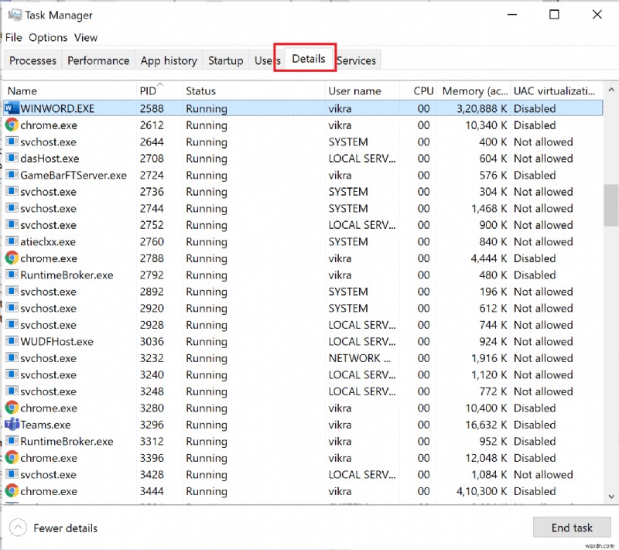Viewport: 619px width, 550px height.
Task: Sort by UAC virtualization column header
Action: [556, 91]
